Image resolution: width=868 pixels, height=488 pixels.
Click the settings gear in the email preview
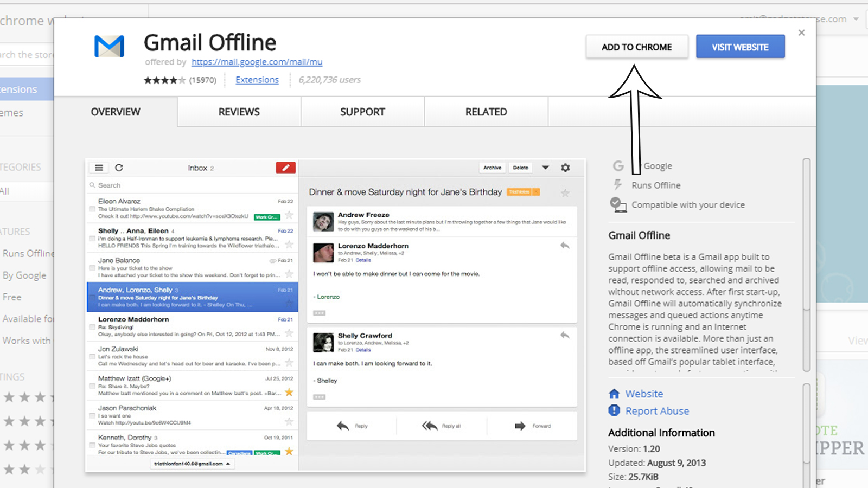point(565,168)
